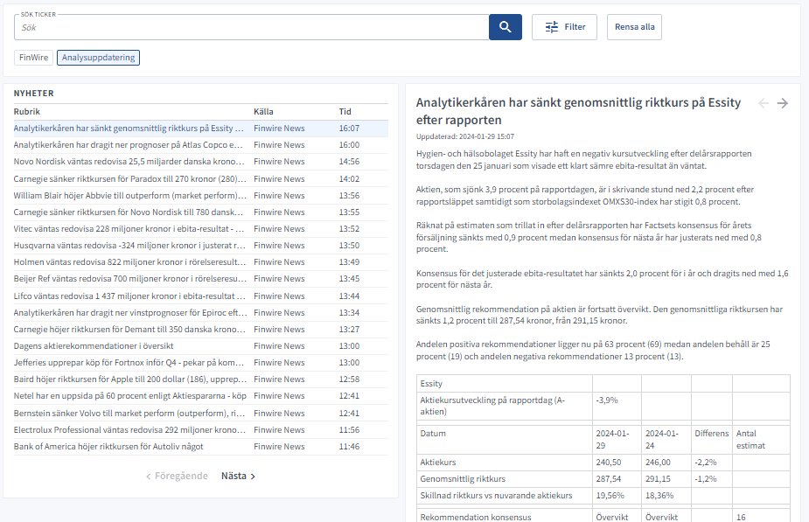Click the Genomsnittlig riktkurs 287,54 cell

tap(617, 478)
